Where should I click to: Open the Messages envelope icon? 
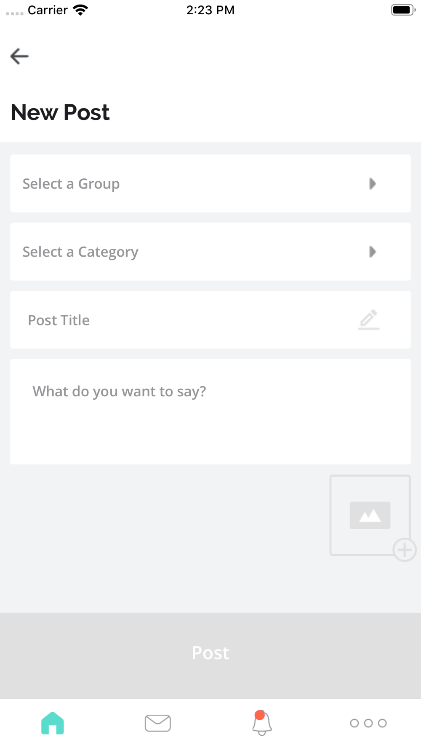(158, 723)
